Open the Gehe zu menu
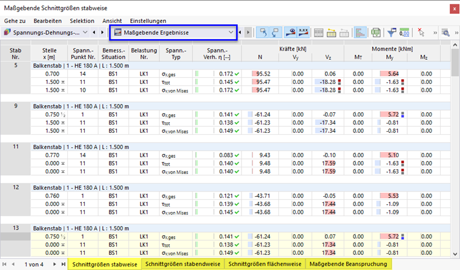 pos(15,21)
